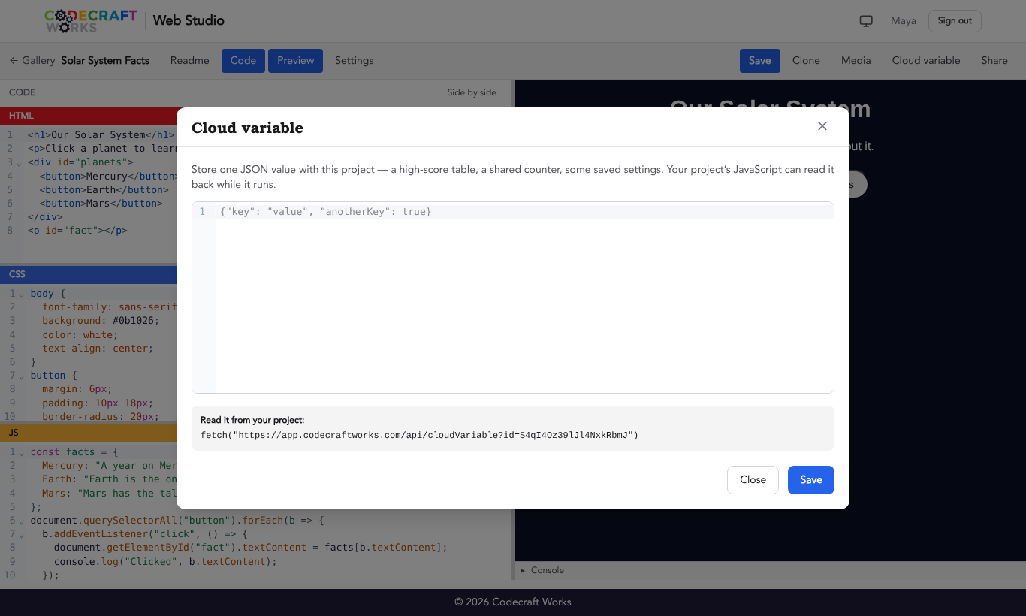Click the HTML panel header
This screenshot has width=1026, height=616.
tap(88, 116)
